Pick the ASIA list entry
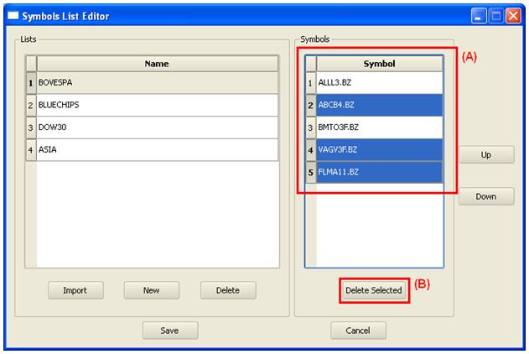529x354 pixels. pyautogui.click(x=157, y=149)
